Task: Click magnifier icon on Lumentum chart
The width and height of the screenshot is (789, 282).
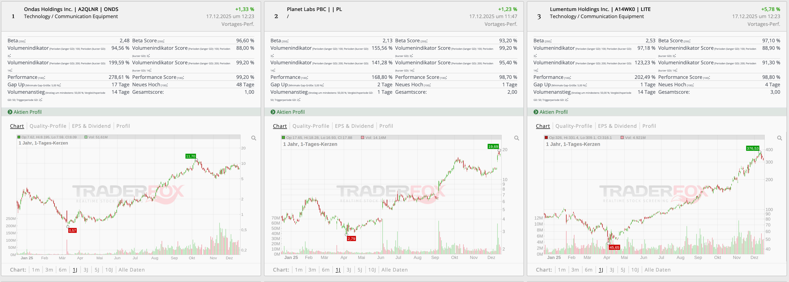Action: click(x=779, y=138)
